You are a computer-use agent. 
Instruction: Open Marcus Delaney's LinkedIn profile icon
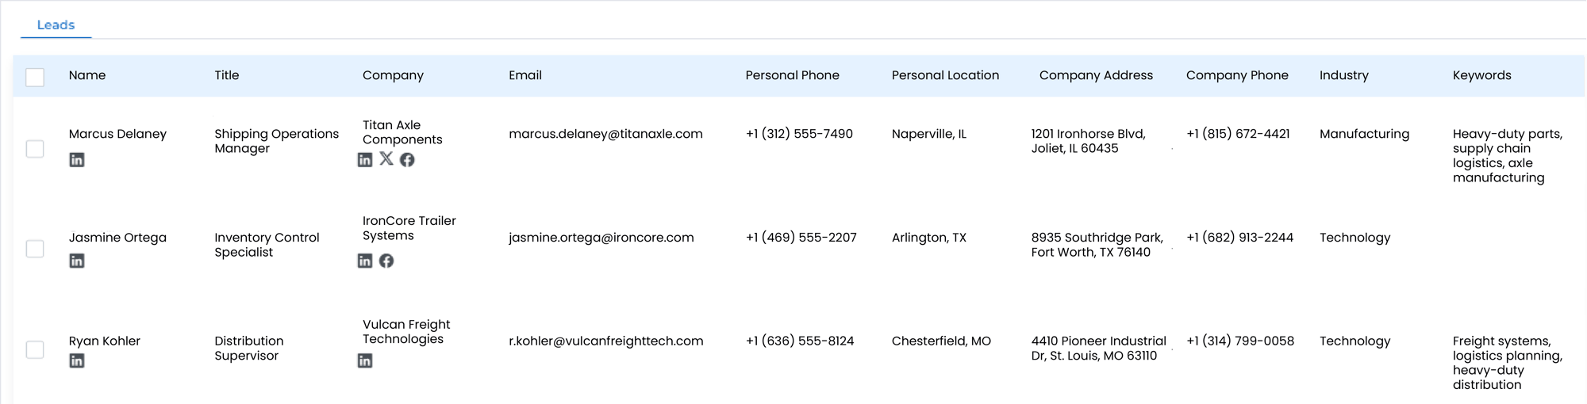pyautogui.click(x=77, y=160)
